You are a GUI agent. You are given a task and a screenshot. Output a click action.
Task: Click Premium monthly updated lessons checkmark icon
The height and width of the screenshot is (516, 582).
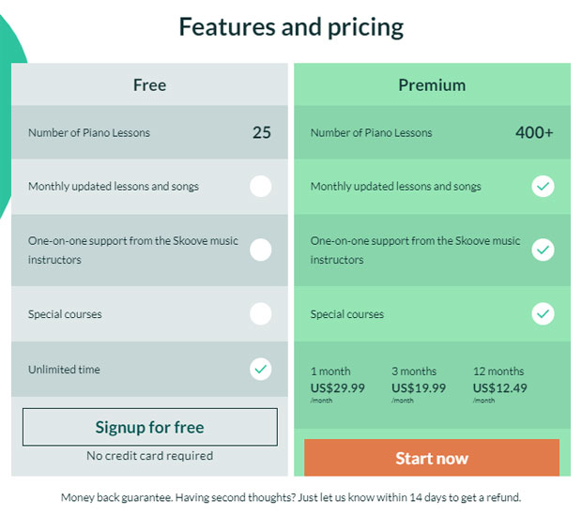[x=543, y=186]
